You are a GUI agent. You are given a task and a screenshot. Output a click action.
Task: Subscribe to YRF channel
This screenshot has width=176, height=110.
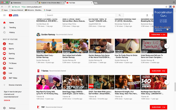click(x=158, y=107)
